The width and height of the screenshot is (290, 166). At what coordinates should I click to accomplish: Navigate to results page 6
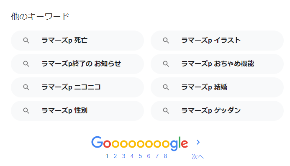149,156
